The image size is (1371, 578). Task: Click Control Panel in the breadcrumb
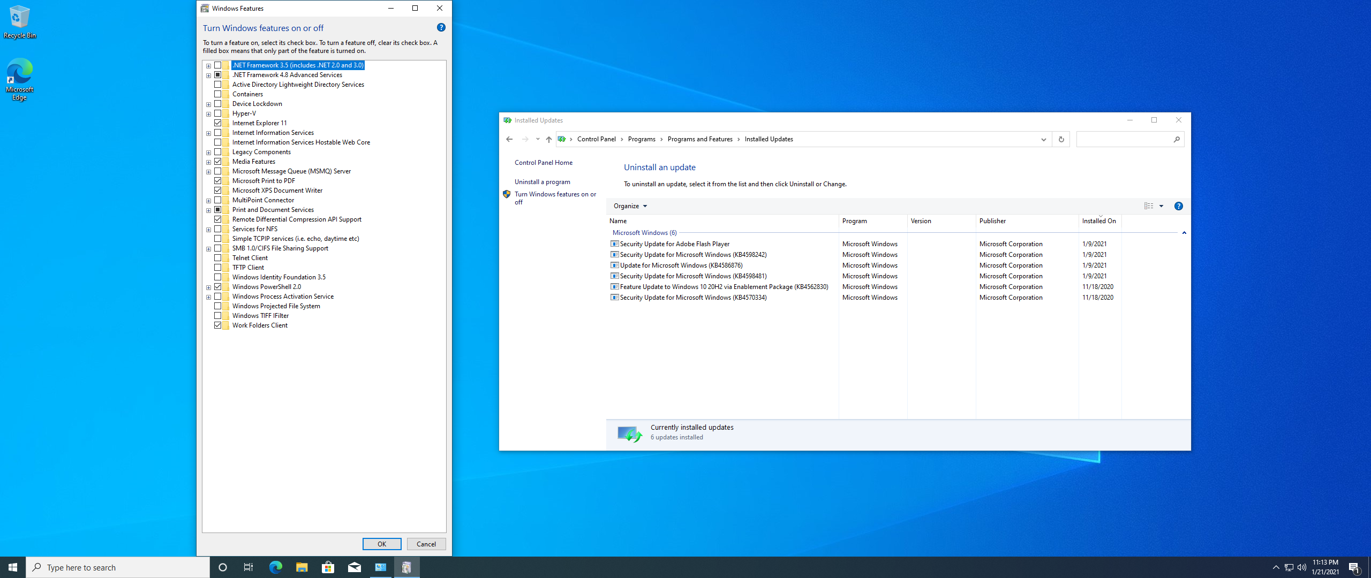[596, 139]
